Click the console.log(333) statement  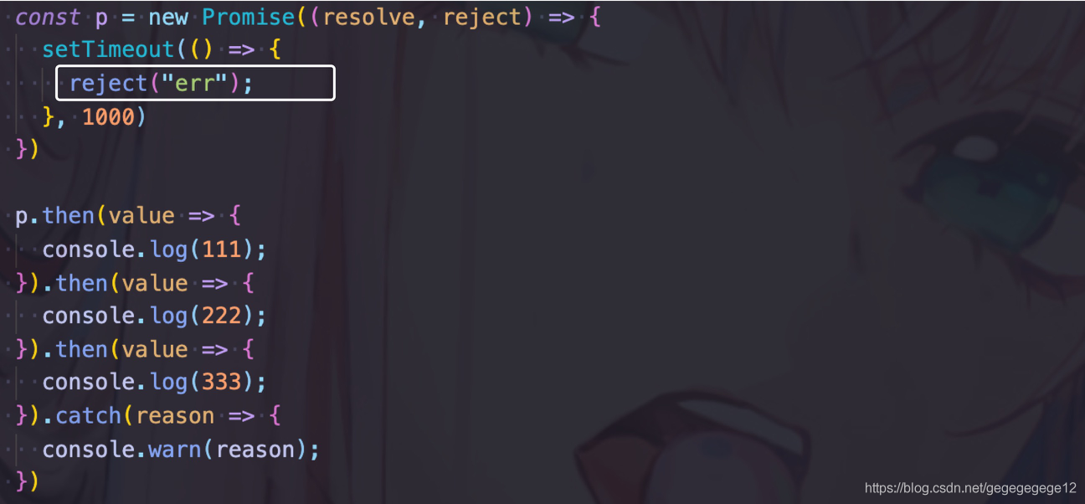point(154,383)
